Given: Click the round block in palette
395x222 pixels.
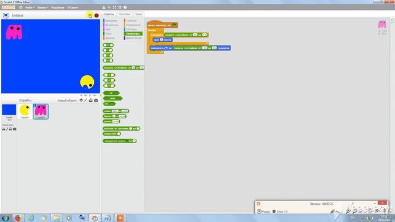Looking at the screenshot, I should coord(112,134).
